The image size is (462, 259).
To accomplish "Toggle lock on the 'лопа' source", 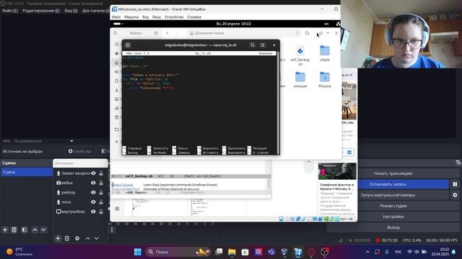I will pyautogui.click(x=101, y=202).
